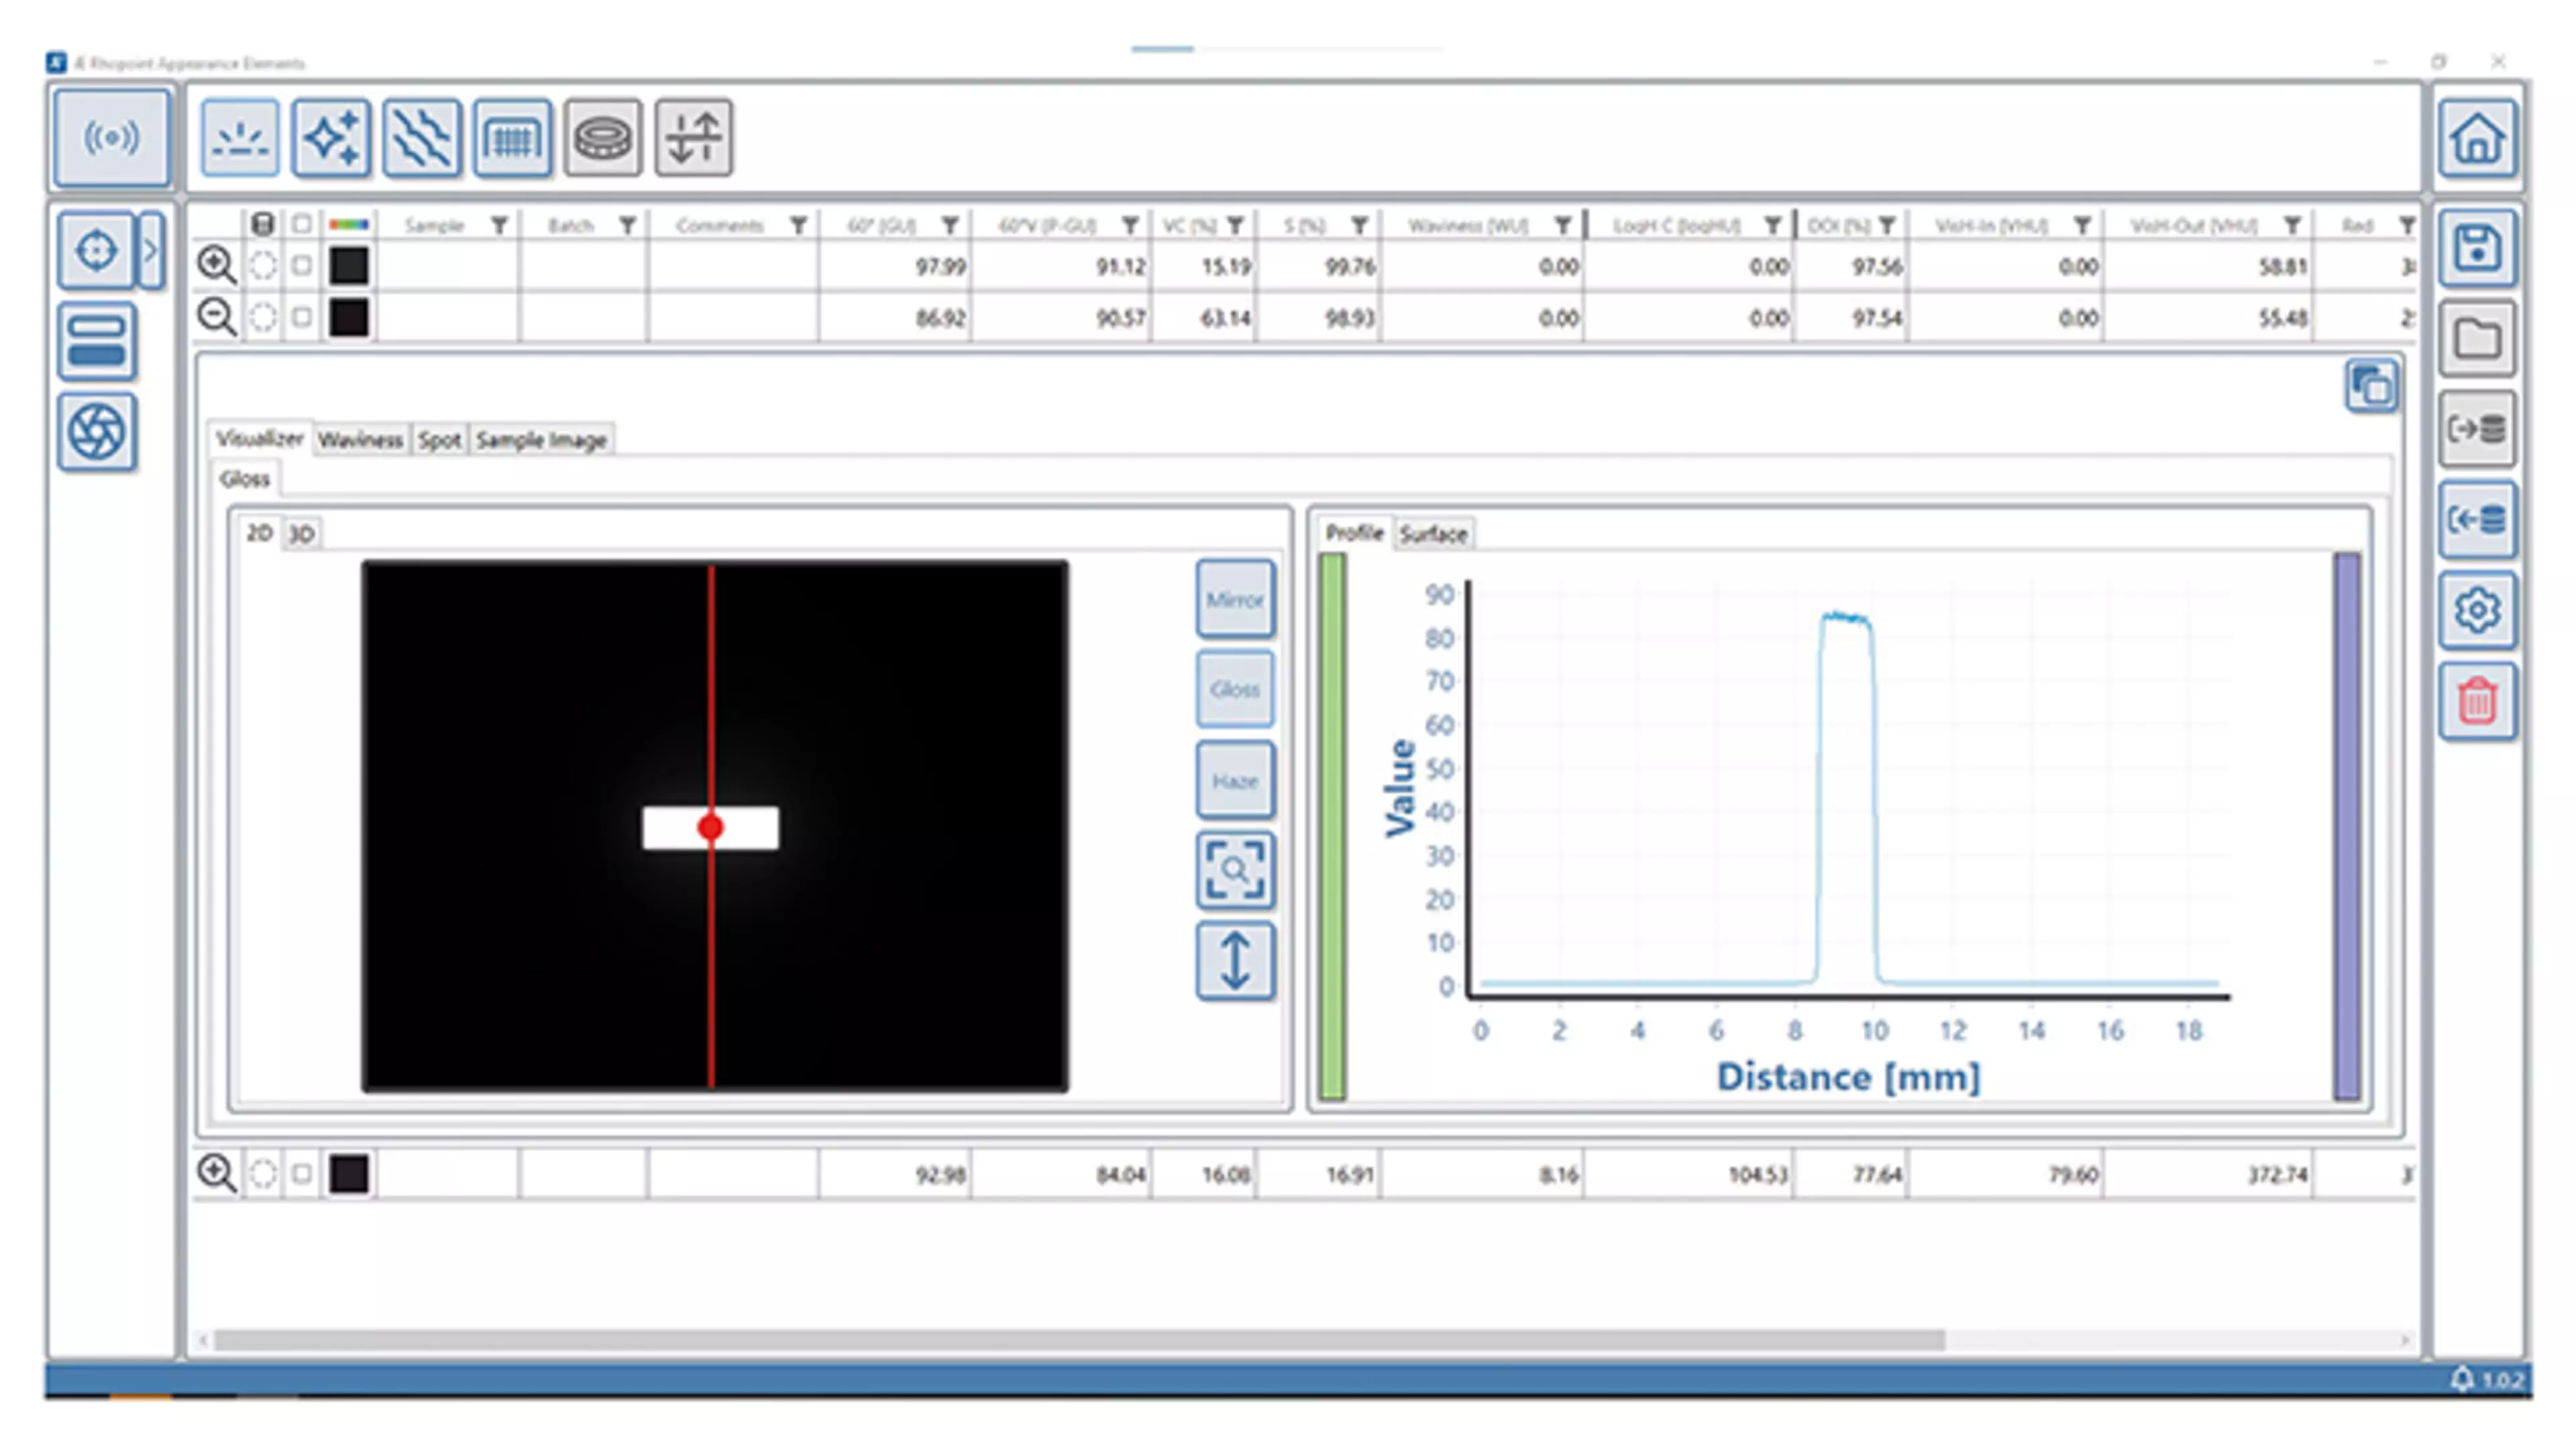Screen dimensions: 2576x1447
Task: Select the sparkle measurement tool icon
Action: (x=331, y=138)
